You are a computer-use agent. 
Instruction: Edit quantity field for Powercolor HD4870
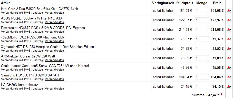click(x=202, y=30)
